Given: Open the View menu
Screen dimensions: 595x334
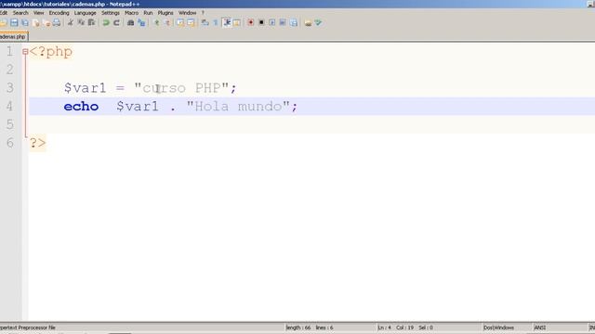Looking at the screenshot, I should point(38,12).
